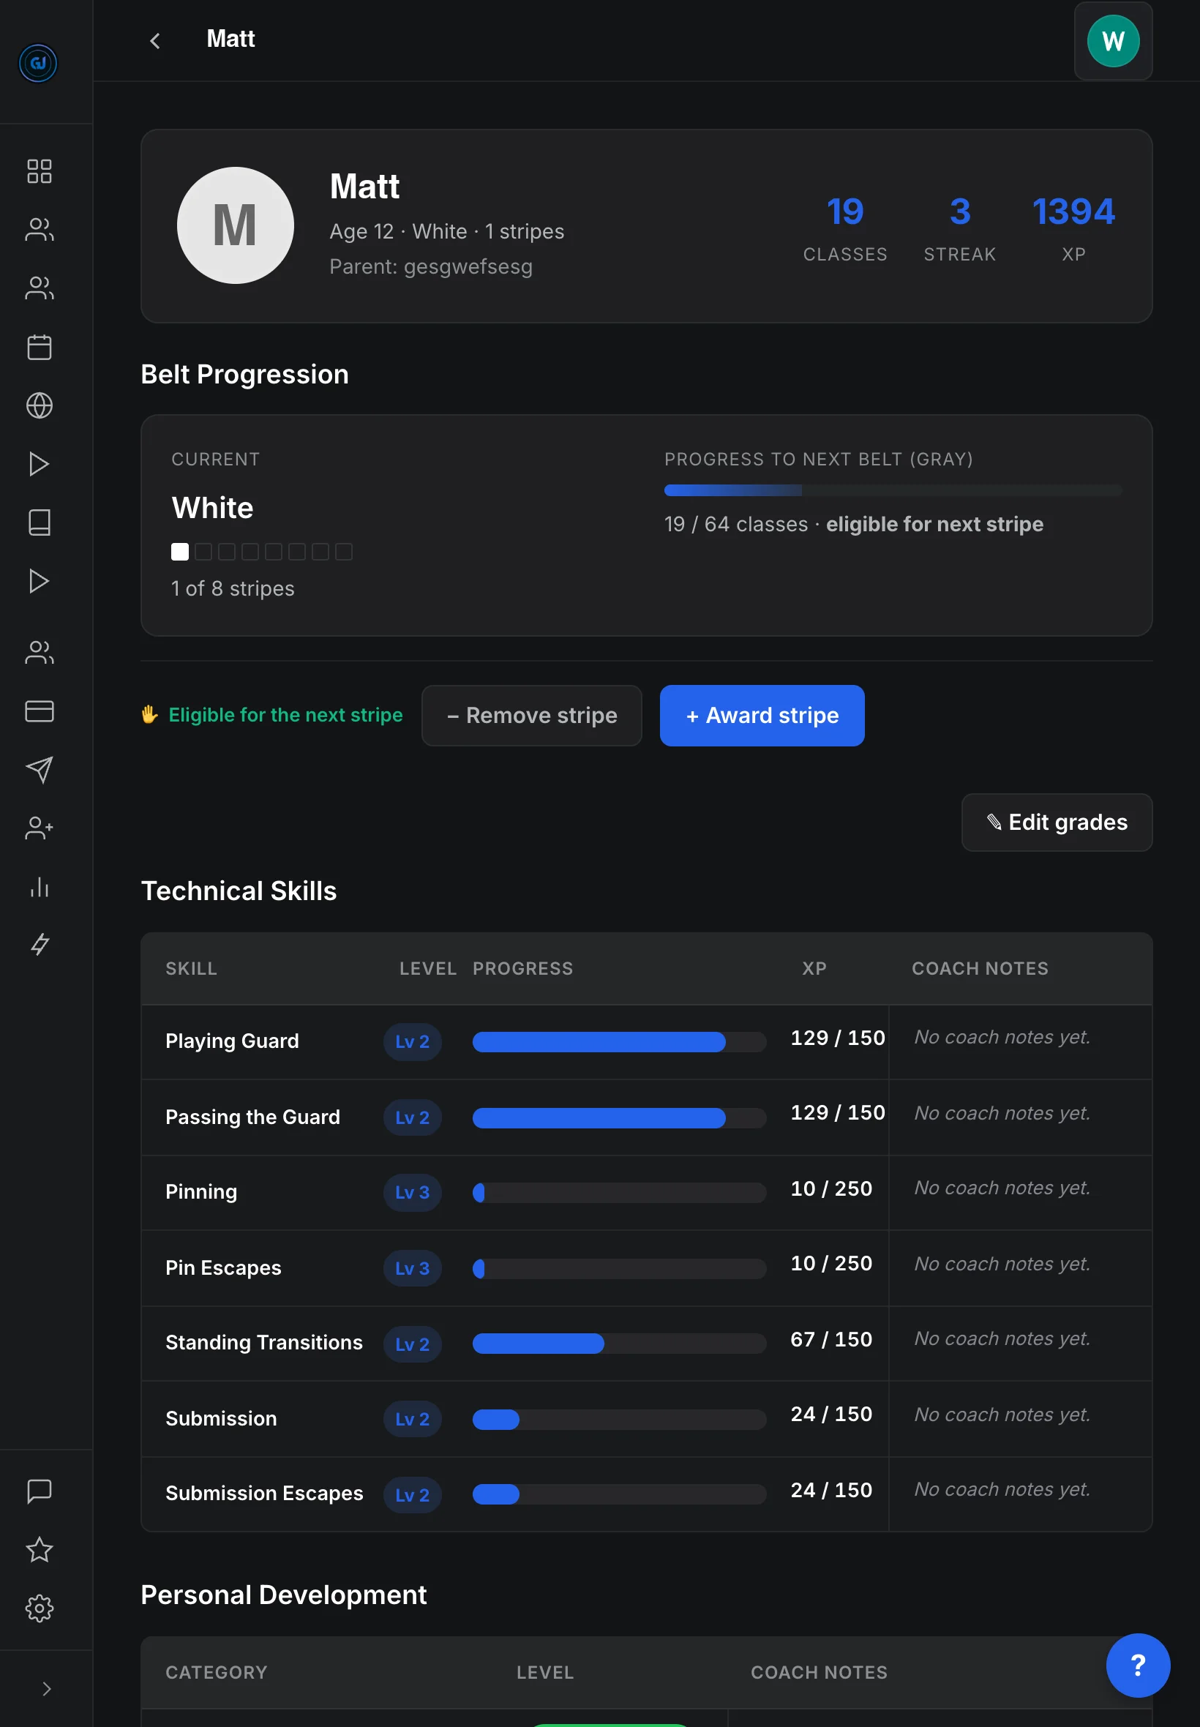The height and width of the screenshot is (1727, 1200).
Task: Open the paper plane send icon
Action: coord(39,770)
